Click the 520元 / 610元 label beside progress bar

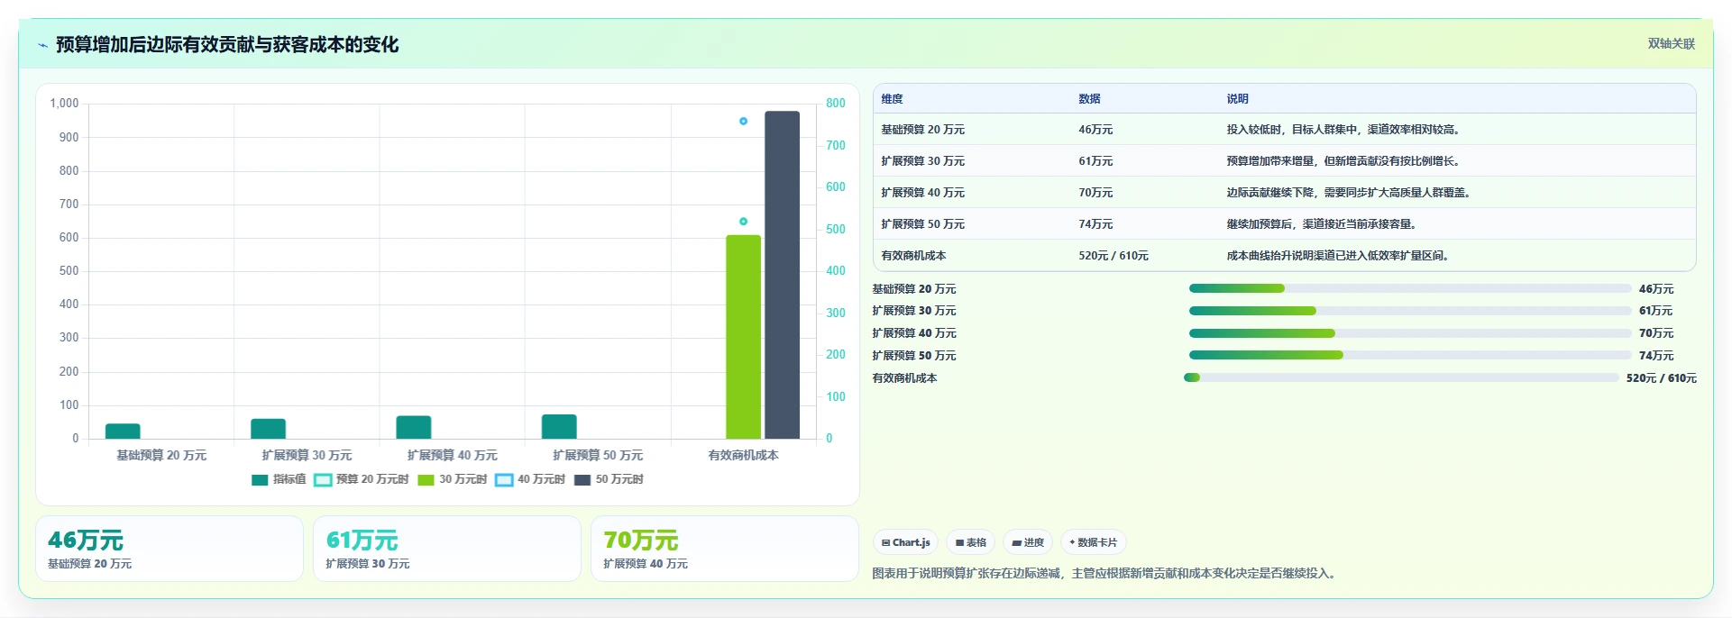[1662, 378]
